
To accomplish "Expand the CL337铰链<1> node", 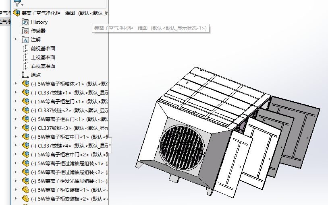I will point(16,92).
